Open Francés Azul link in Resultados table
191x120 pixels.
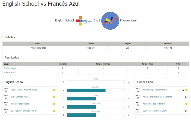point(9,72)
